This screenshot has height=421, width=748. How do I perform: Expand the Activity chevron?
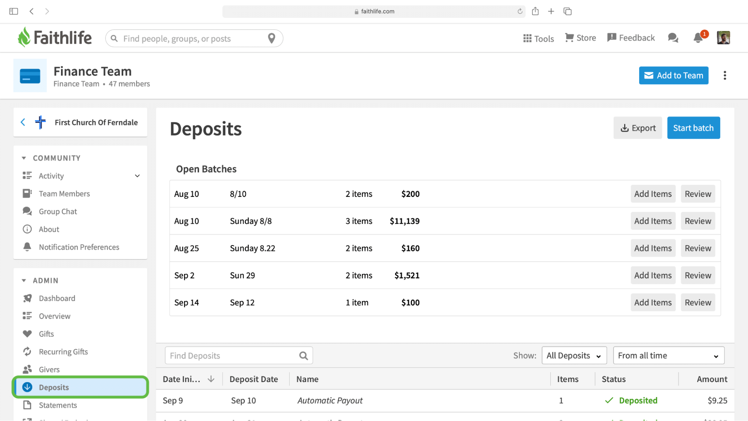(x=137, y=176)
